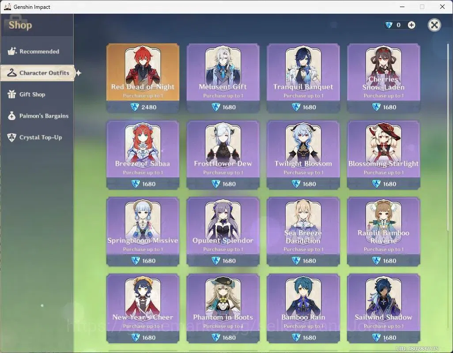Click the 1680 price under Melusent Gift

tap(229, 107)
